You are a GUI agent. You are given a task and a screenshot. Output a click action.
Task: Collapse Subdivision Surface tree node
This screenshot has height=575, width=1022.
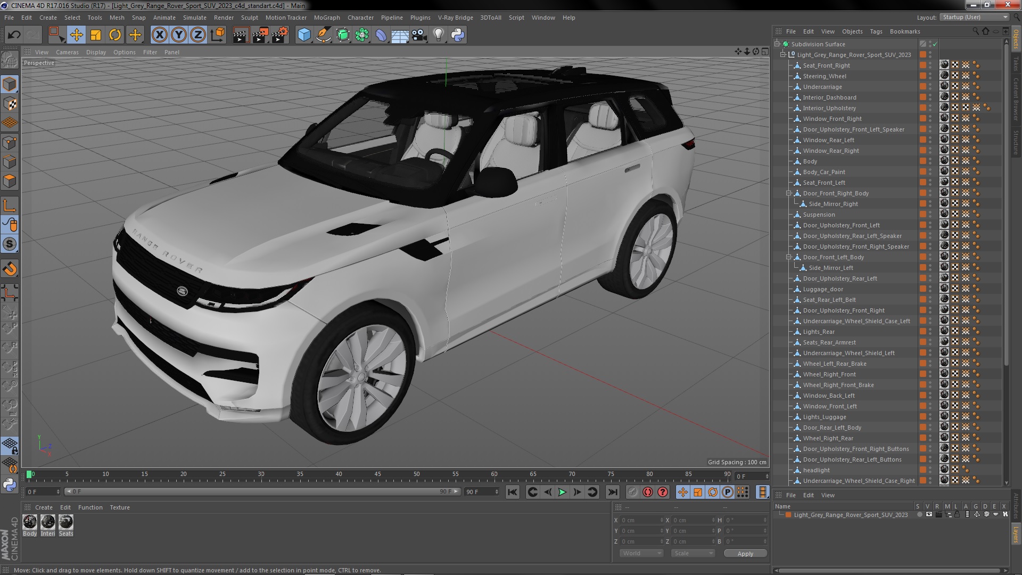(x=777, y=44)
